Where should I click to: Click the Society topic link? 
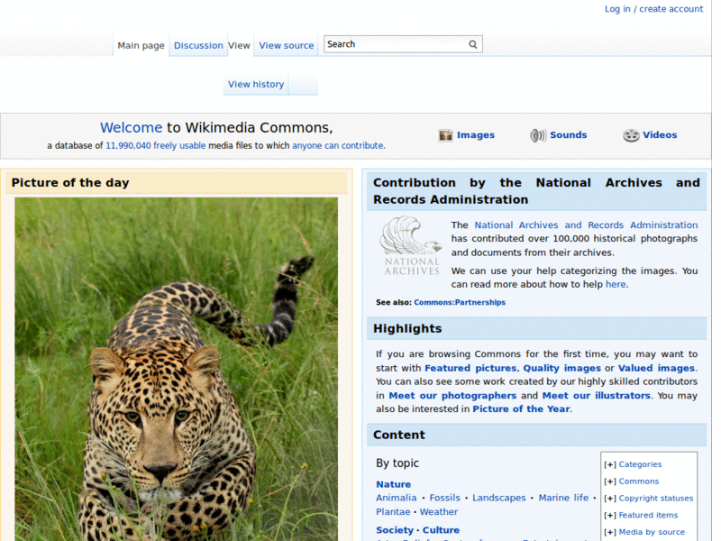[395, 530]
